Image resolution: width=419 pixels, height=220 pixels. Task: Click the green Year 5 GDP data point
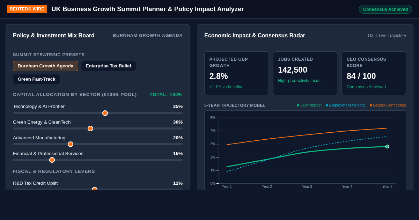coord(387,147)
